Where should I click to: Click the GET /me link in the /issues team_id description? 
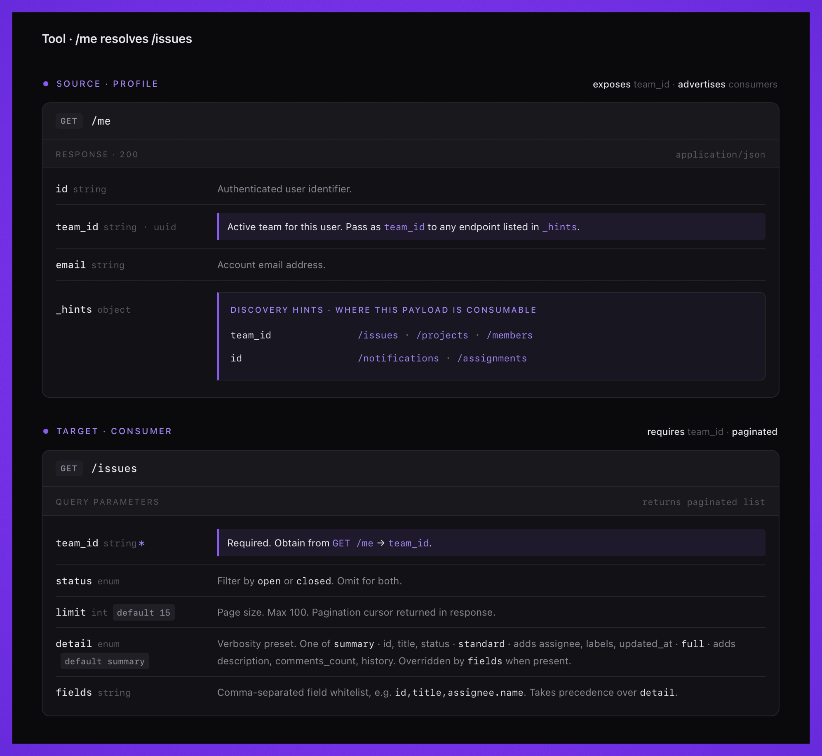353,543
